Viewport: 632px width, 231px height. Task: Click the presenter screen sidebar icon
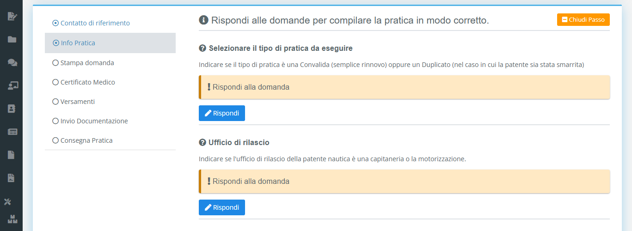click(x=12, y=85)
